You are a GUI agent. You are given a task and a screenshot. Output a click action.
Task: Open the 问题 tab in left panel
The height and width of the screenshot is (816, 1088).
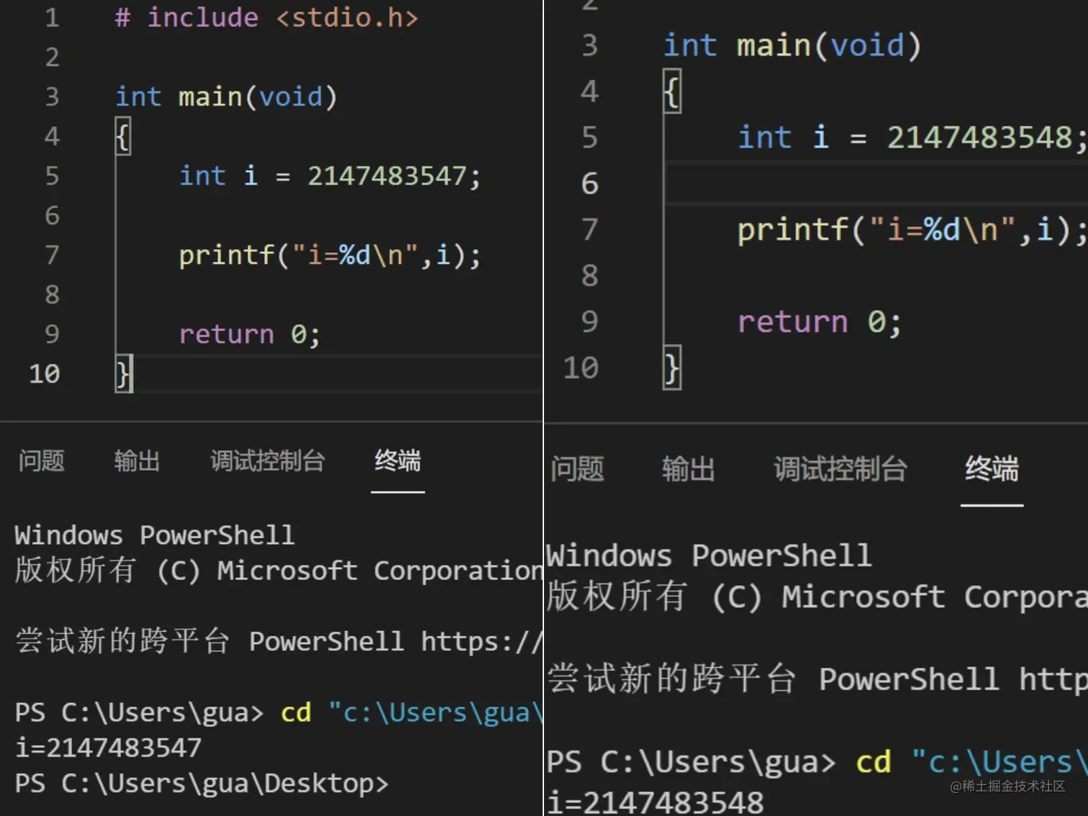[x=42, y=461]
